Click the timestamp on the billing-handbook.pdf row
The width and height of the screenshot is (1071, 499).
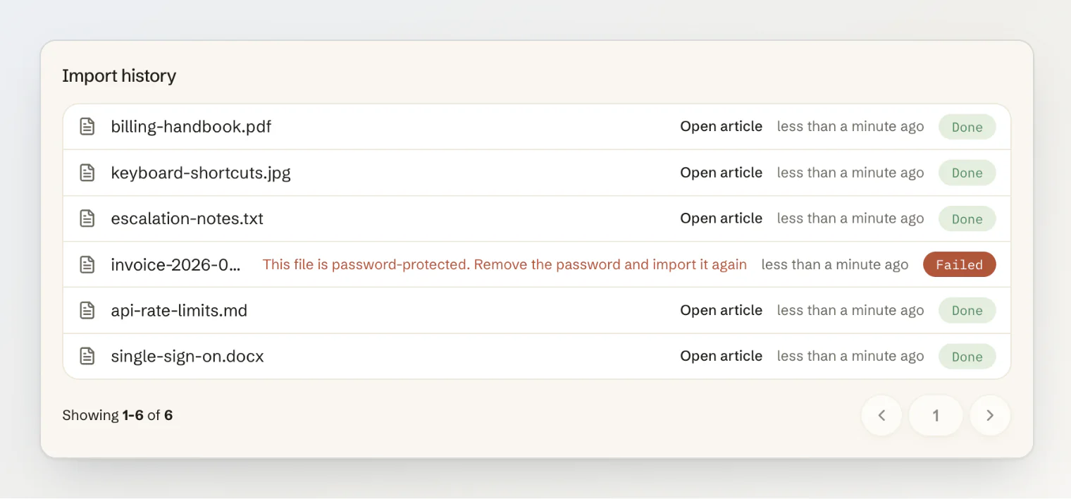(850, 127)
